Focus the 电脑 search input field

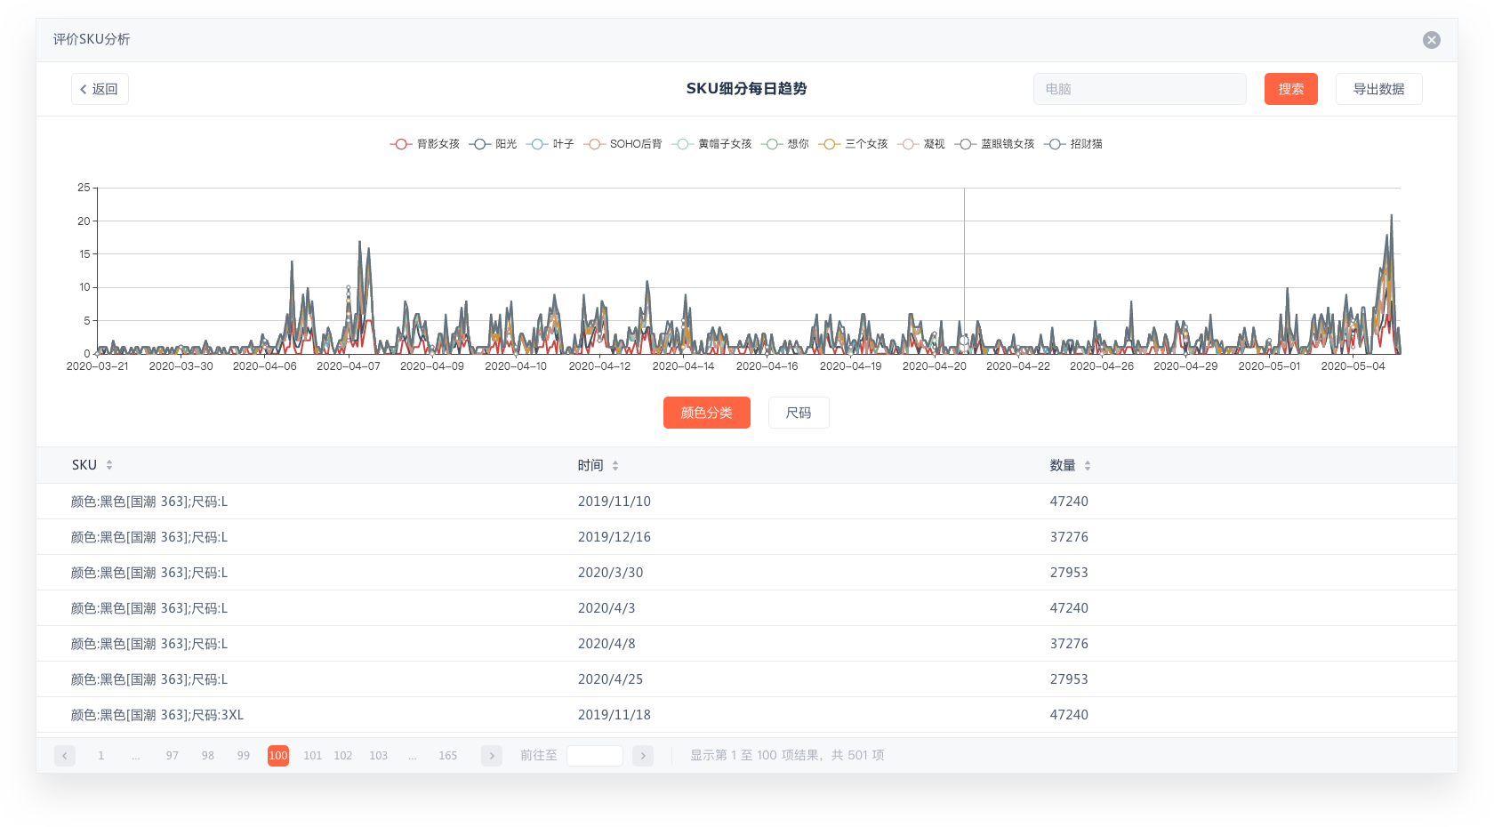[1139, 89]
